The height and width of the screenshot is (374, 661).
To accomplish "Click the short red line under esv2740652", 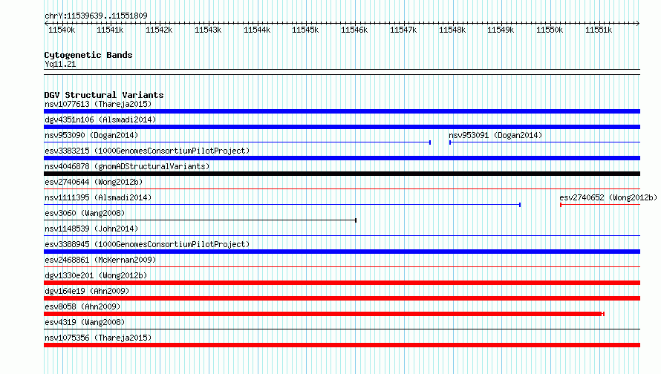I will 600,205.
